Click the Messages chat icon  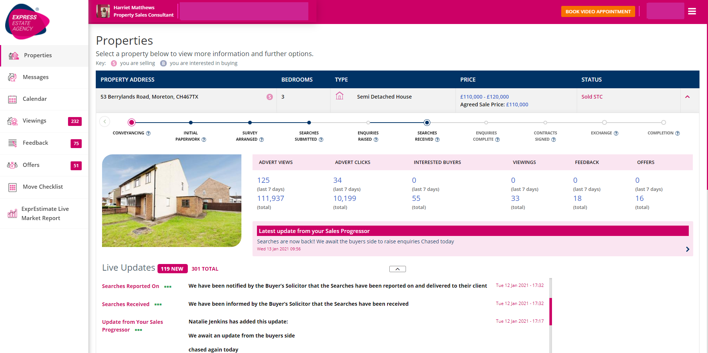tap(12, 77)
